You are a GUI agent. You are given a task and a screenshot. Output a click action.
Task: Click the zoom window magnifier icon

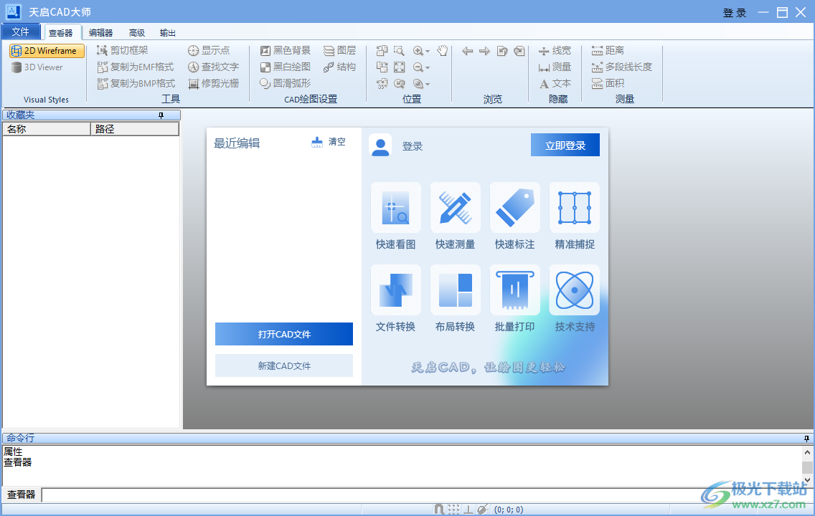(x=399, y=51)
